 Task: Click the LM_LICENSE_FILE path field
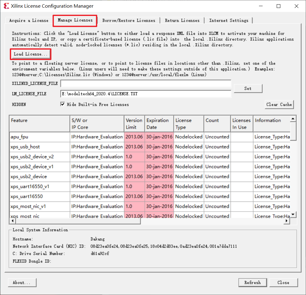coord(146,94)
